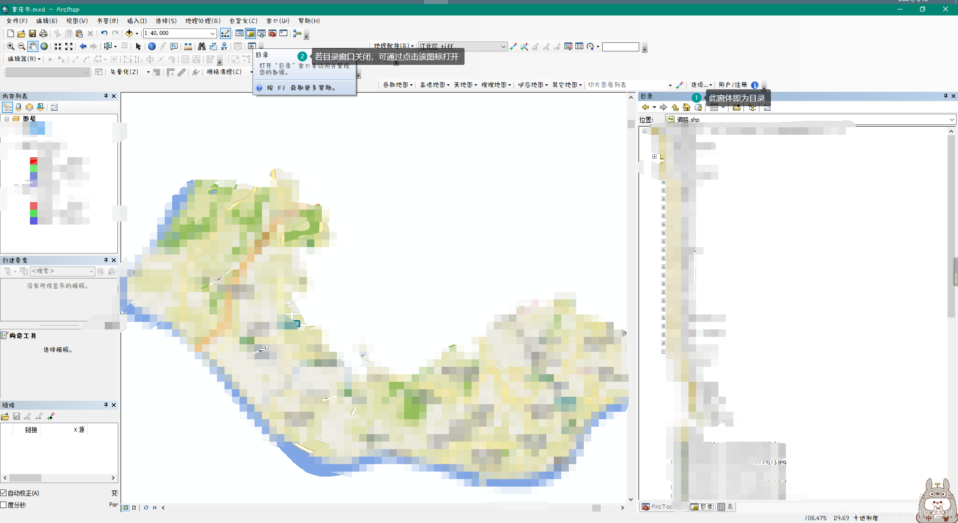Viewport: 958px width, 523px height.
Task: Switch to the 目录 tab at bottom
Action: (x=702, y=507)
